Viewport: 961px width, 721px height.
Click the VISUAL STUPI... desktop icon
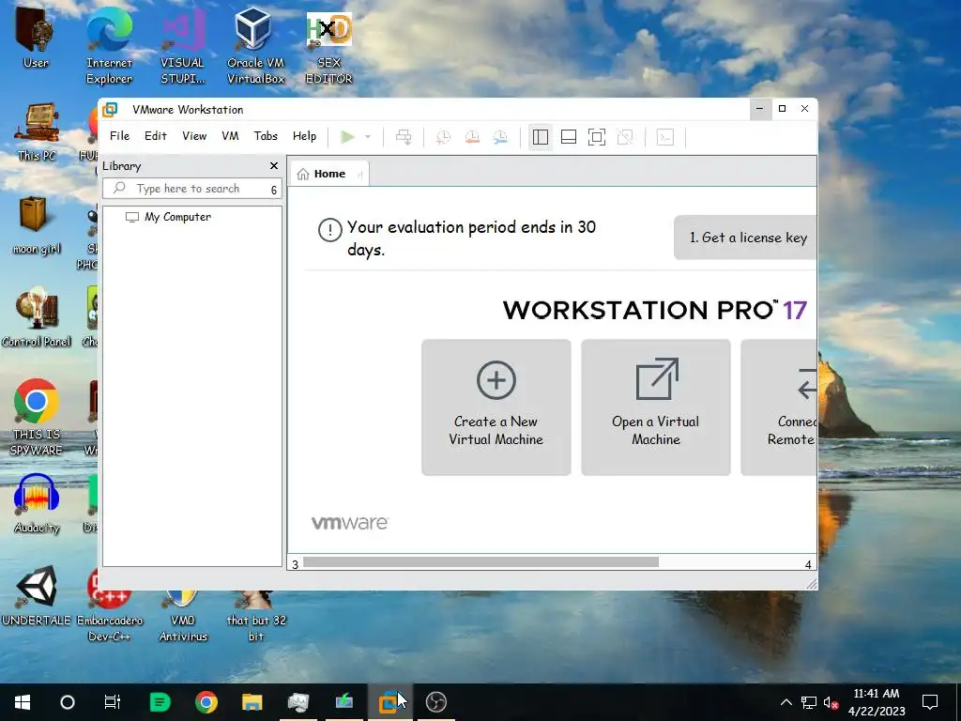click(183, 46)
